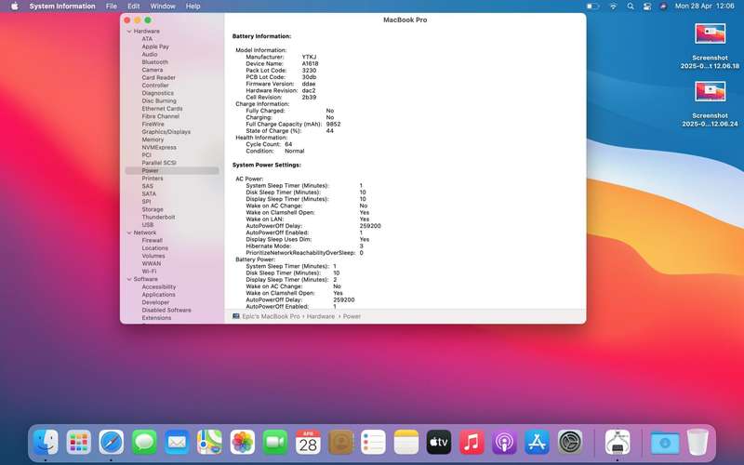Screen dimensions: 744x465
Task: Select Storage in sidebar
Action: (153, 209)
